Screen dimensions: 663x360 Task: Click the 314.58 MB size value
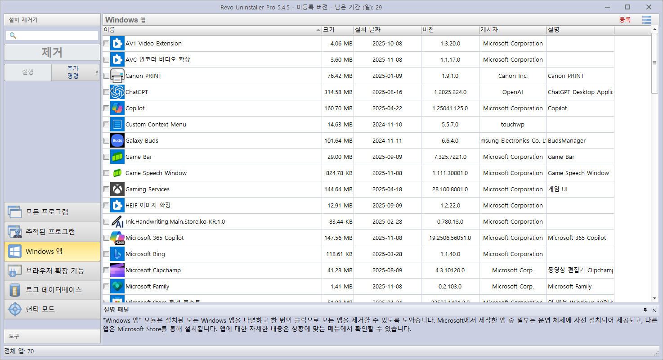[x=338, y=92]
